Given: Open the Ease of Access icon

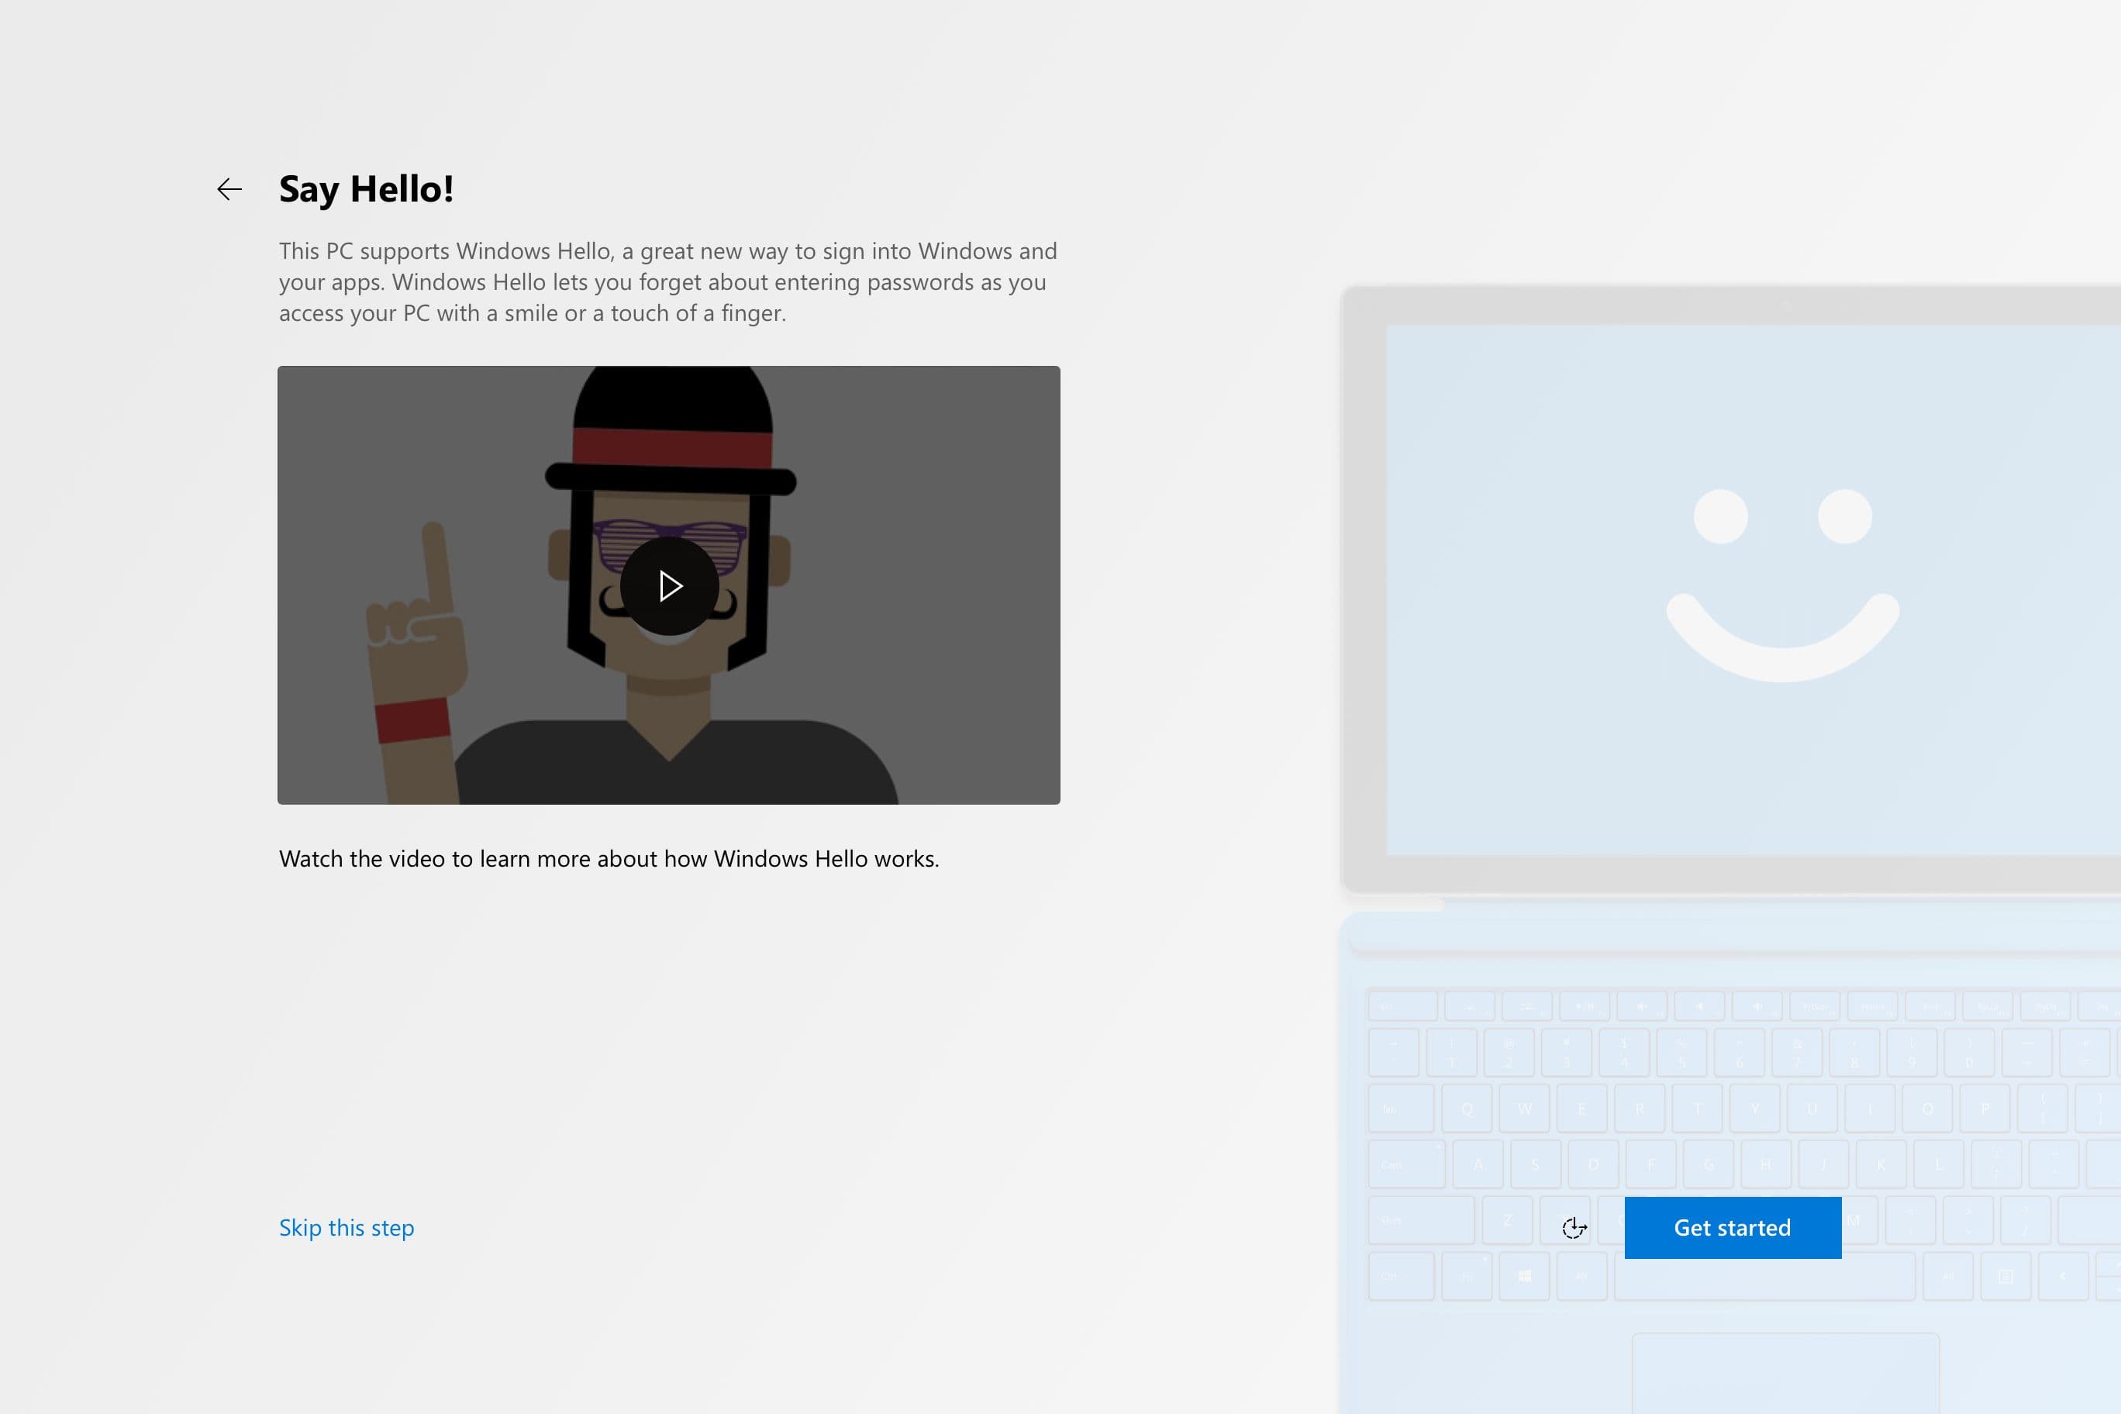Looking at the screenshot, I should pos(1574,1227).
